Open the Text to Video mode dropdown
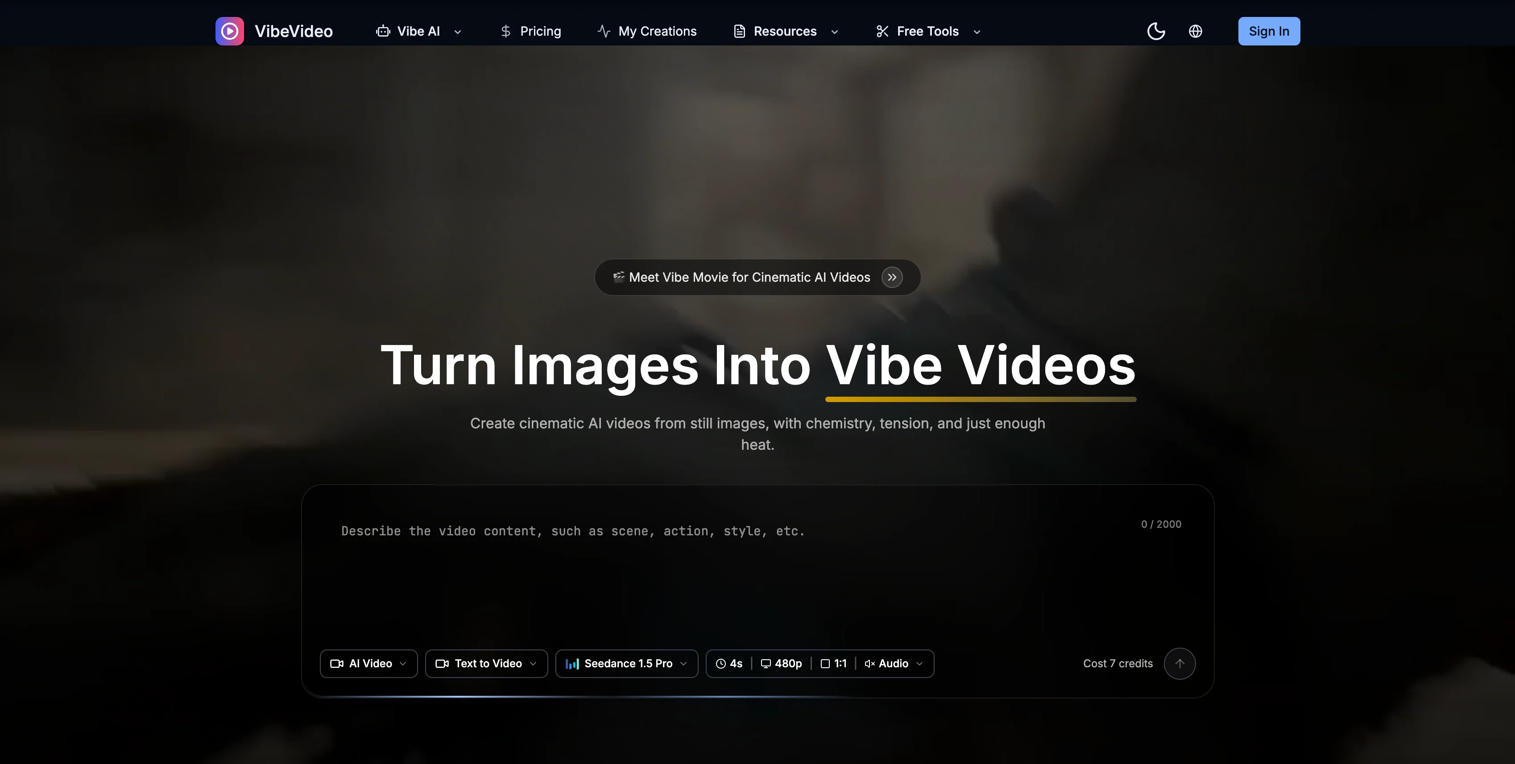 point(486,664)
